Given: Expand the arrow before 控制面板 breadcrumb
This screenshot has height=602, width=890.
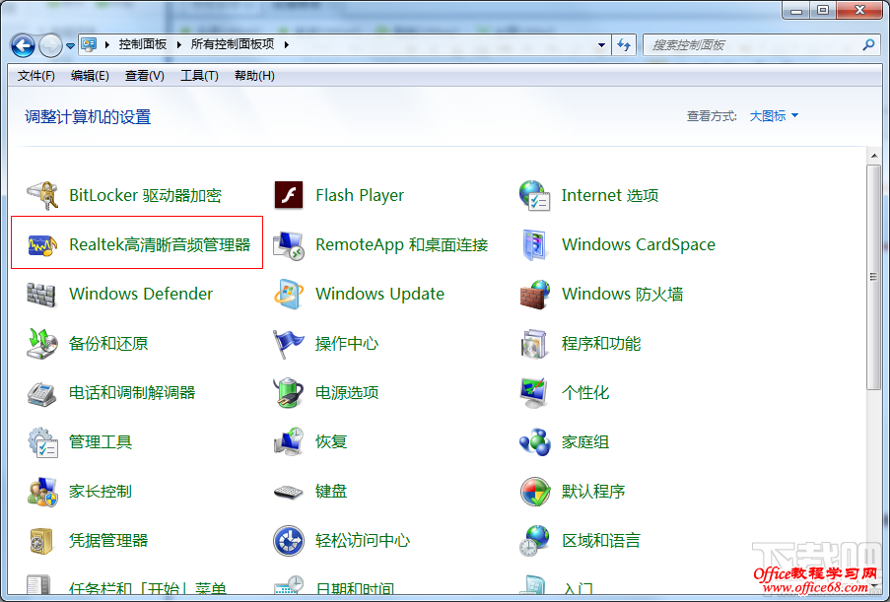Looking at the screenshot, I should click(x=106, y=44).
